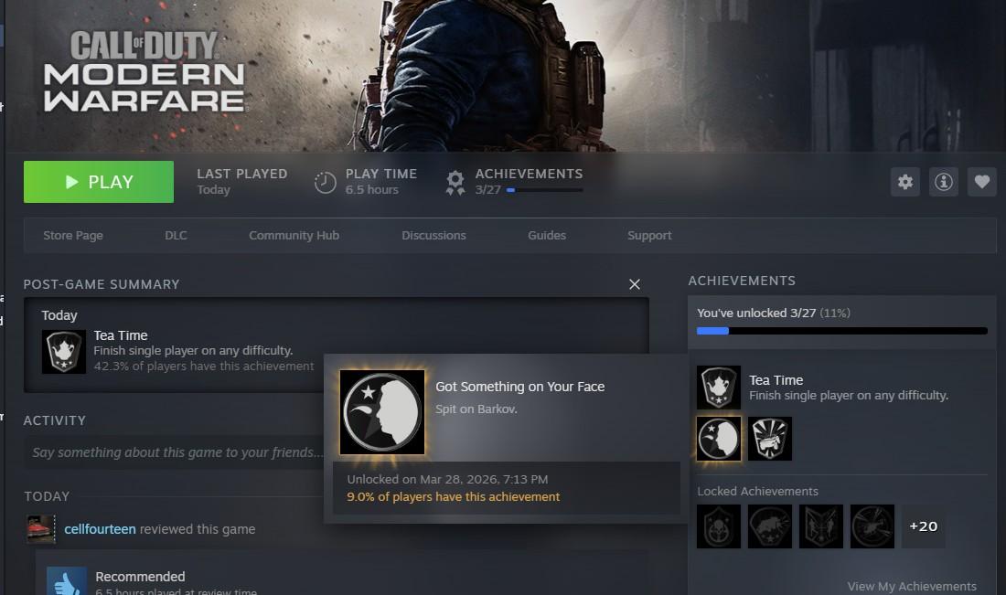Open cellfourteen's profile link
This screenshot has width=1006, height=595.
click(100, 529)
